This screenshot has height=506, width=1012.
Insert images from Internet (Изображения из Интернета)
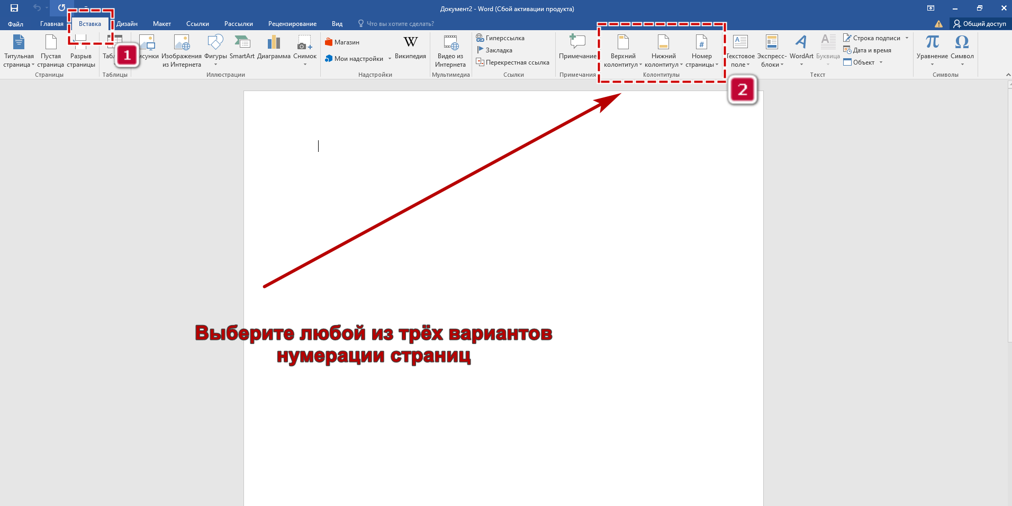click(182, 50)
